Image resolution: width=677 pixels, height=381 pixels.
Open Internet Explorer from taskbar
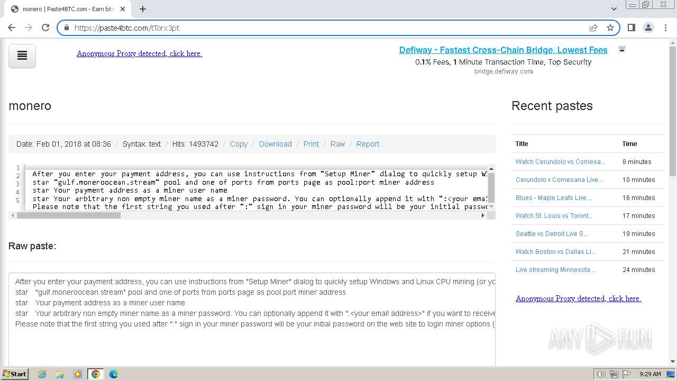click(42, 374)
